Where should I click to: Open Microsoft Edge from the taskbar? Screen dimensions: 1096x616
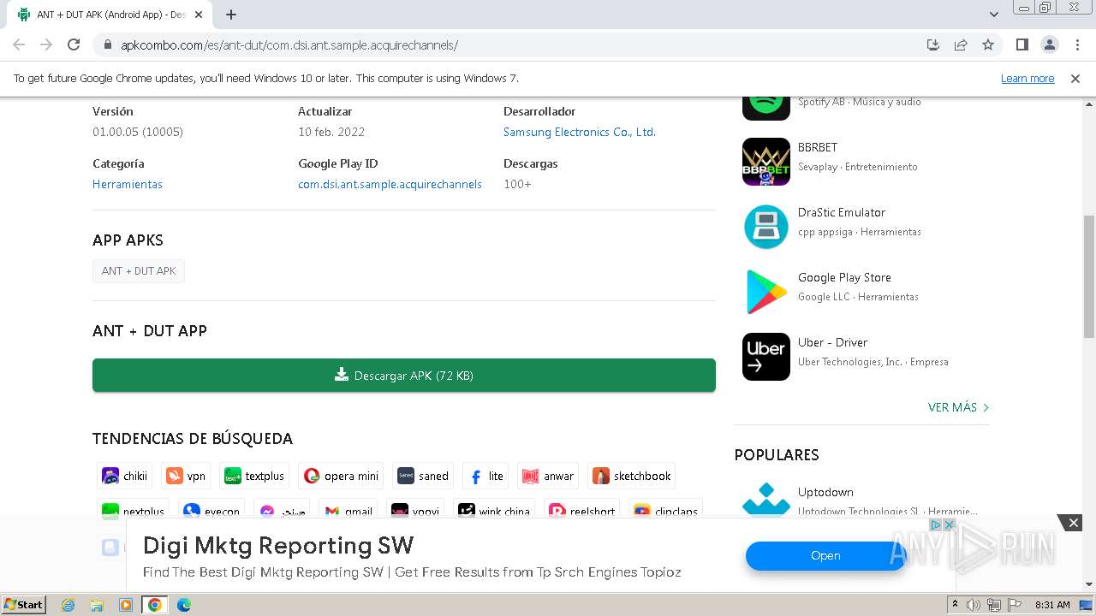click(x=184, y=605)
